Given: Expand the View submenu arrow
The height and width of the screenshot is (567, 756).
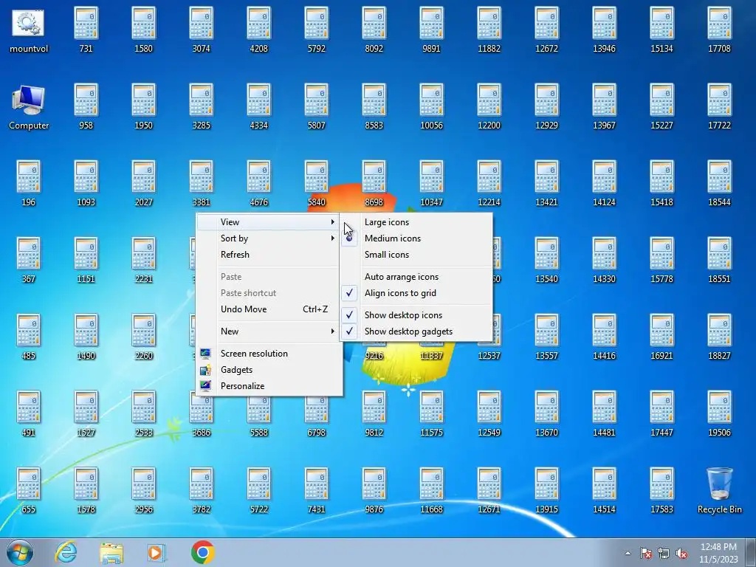Looking at the screenshot, I should (x=332, y=222).
